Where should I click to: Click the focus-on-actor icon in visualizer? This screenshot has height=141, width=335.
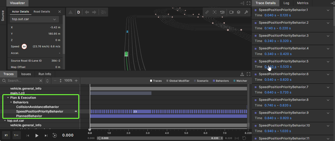click(x=214, y=12)
